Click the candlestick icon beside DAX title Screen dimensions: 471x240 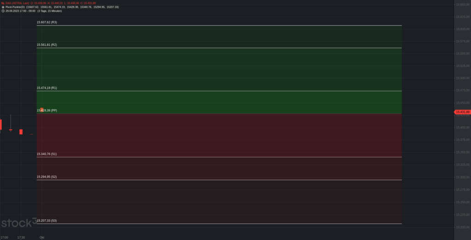[x=3, y=3]
